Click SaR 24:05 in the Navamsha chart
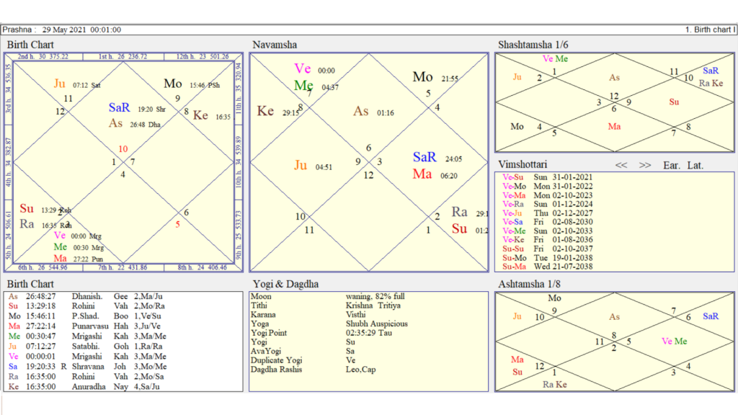 437,157
